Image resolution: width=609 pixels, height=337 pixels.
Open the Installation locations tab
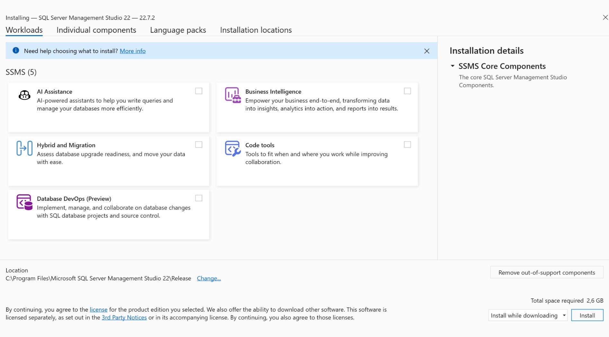click(256, 30)
